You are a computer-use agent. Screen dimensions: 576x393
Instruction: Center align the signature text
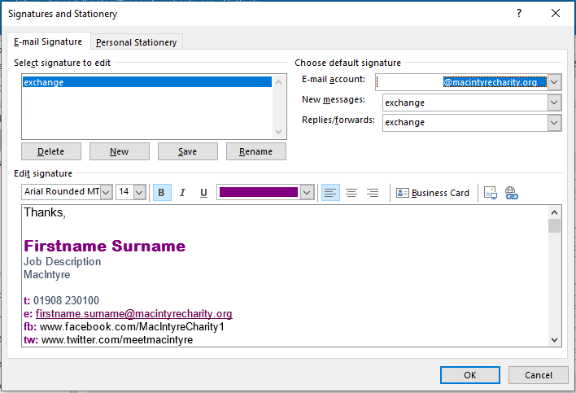(x=351, y=193)
